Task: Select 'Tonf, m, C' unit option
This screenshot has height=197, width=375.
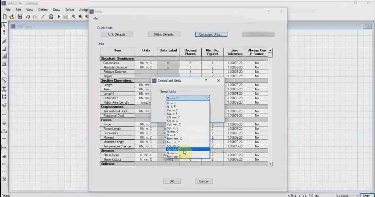Action: (173, 142)
